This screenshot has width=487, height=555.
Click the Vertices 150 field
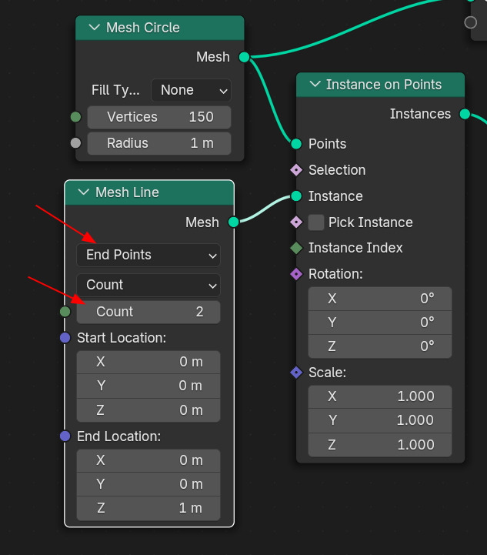tap(159, 117)
